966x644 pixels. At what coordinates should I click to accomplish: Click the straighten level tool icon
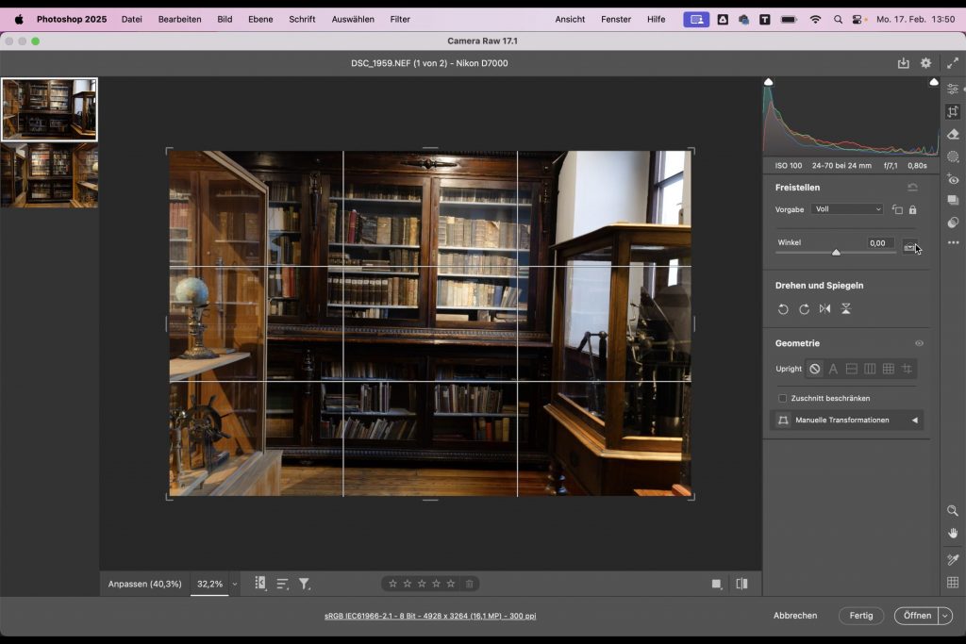point(910,247)
